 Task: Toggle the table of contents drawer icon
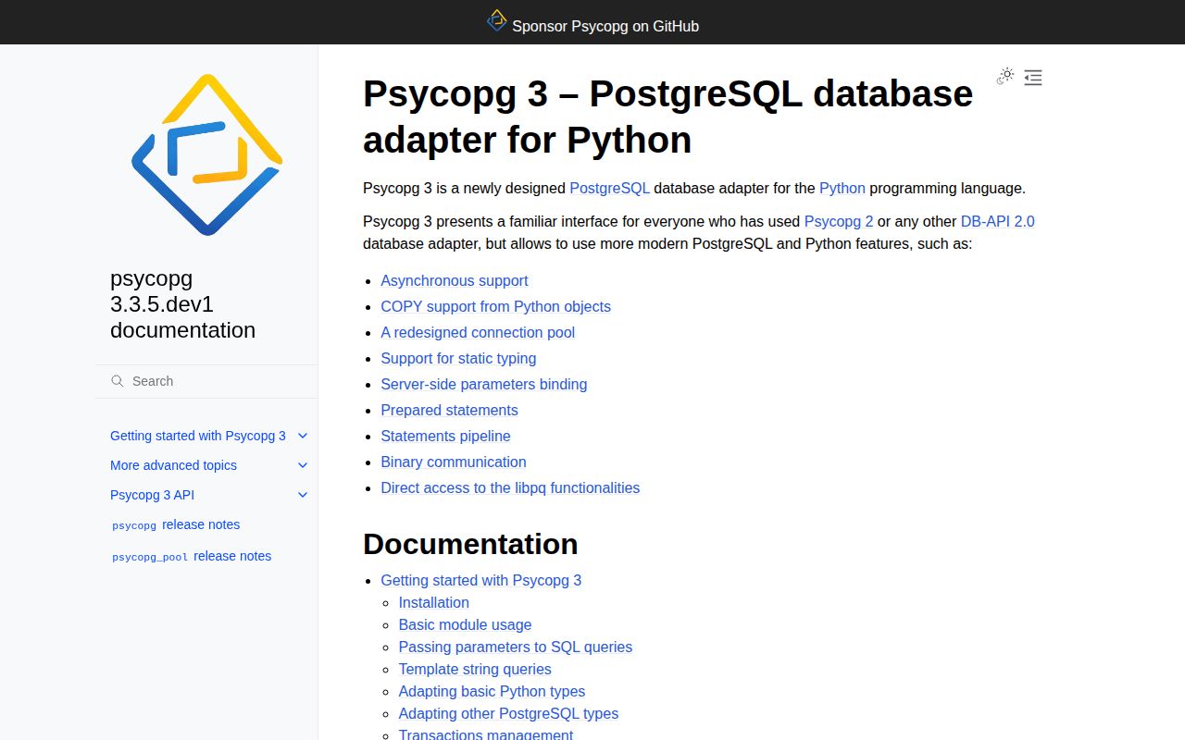tap(1033, 78)
